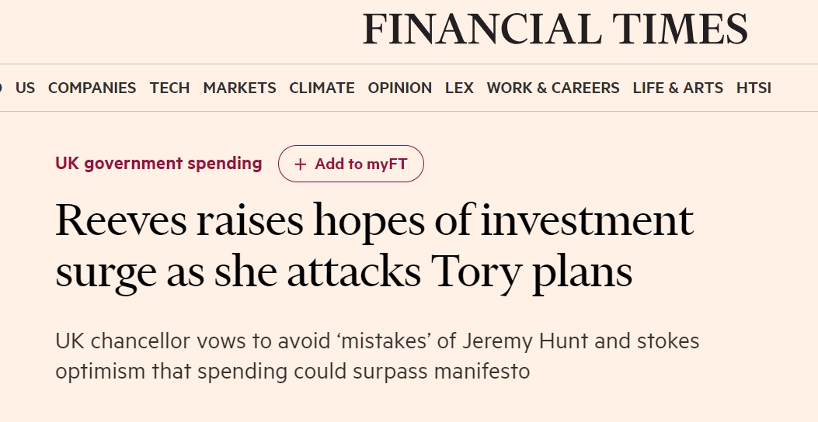Click the Financial Times masthead logo
This screenshot has width=818, height=422.
pyautogui.click(x=555, y=30)
